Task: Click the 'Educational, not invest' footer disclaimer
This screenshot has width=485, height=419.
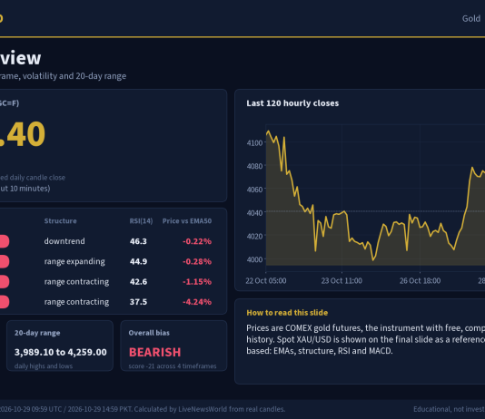Action: 449,409
